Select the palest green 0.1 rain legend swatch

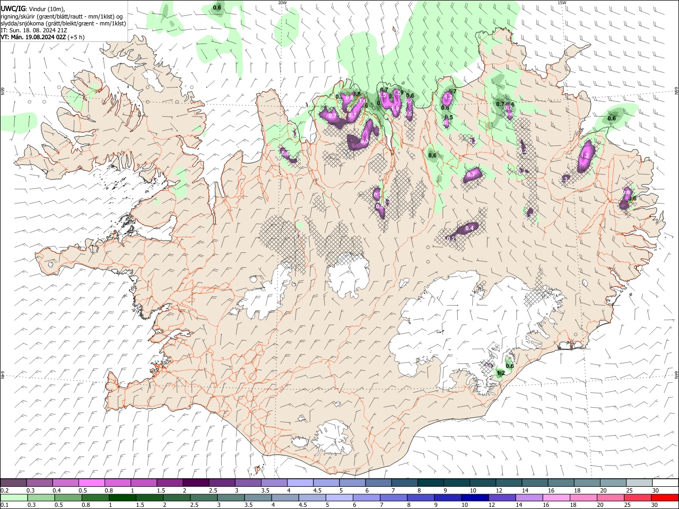coord(14,498)
